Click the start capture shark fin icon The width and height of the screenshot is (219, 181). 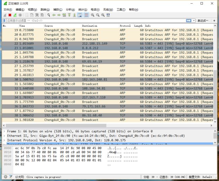5,15
